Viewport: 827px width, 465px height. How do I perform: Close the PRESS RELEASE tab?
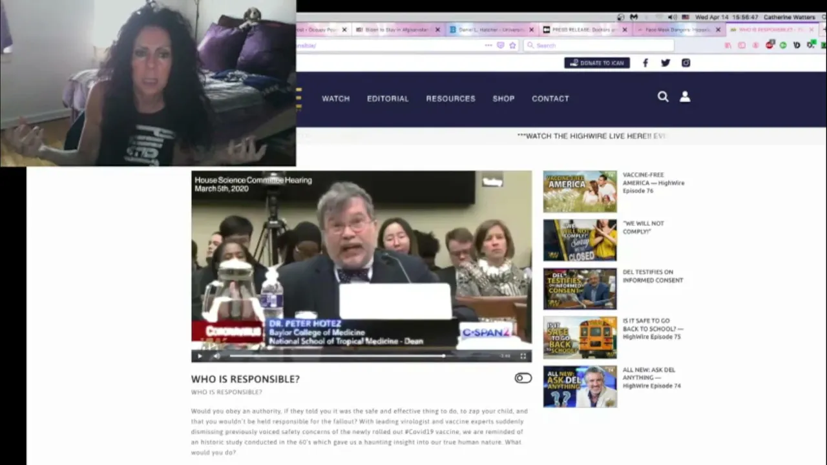tap(625, 30)
